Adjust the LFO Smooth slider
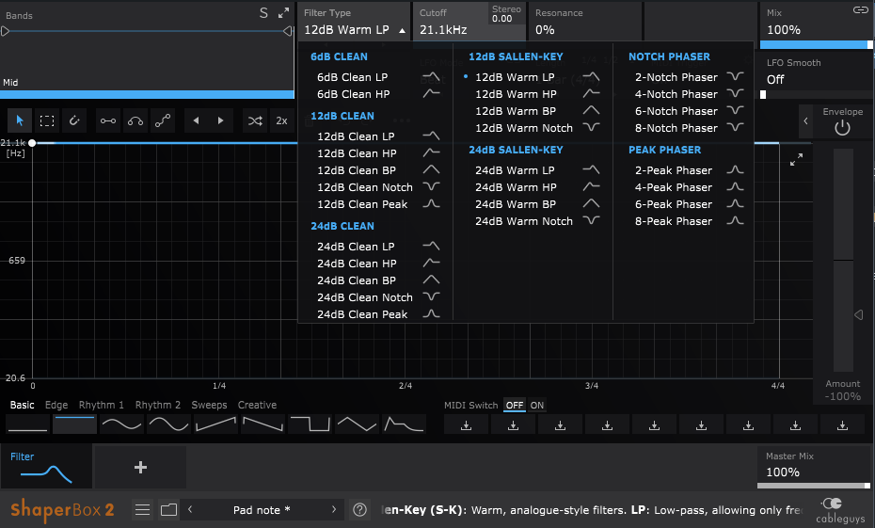This screenshot has width=875, height=528. coord(816,95)
